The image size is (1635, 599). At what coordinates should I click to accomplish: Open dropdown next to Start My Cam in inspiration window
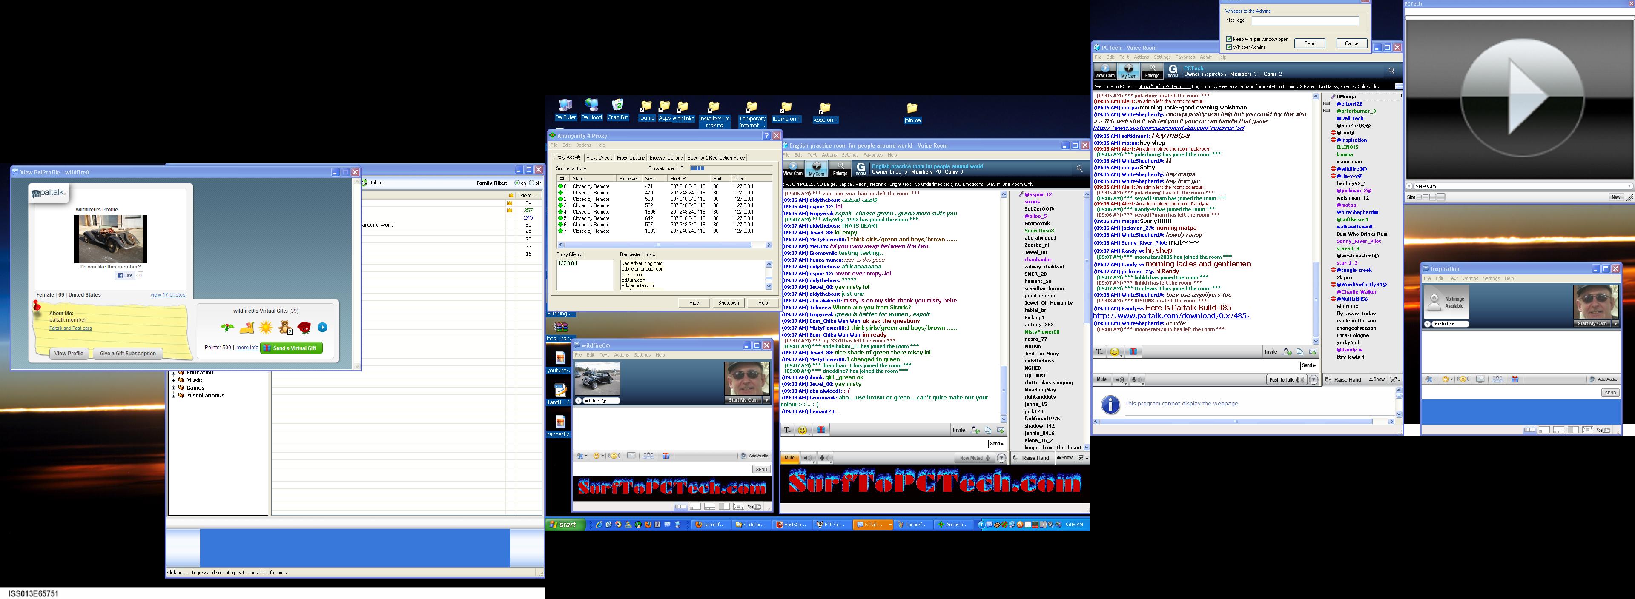(1616, 323)
